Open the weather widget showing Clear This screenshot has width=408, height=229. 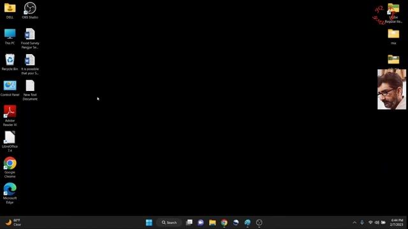point(13,223)
